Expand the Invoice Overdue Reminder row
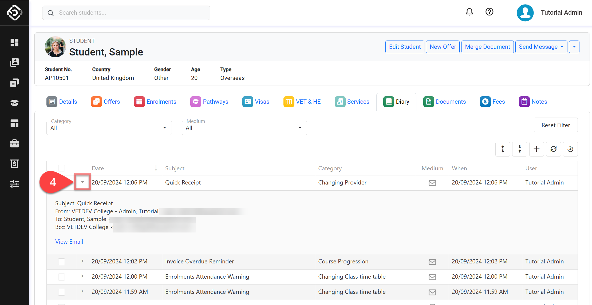The width and height of the screenshot is (592, 305). 82,261
